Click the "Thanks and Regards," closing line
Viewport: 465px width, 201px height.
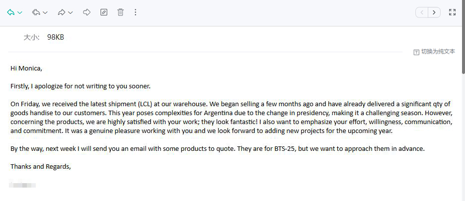point(41,166)
